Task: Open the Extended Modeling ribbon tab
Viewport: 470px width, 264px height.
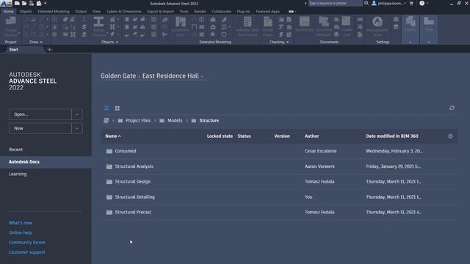Action: coord(54,12)
